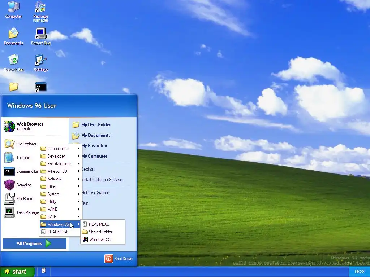Open Help and Support
The image size is (370, 277).
click(x=96, y=193)
